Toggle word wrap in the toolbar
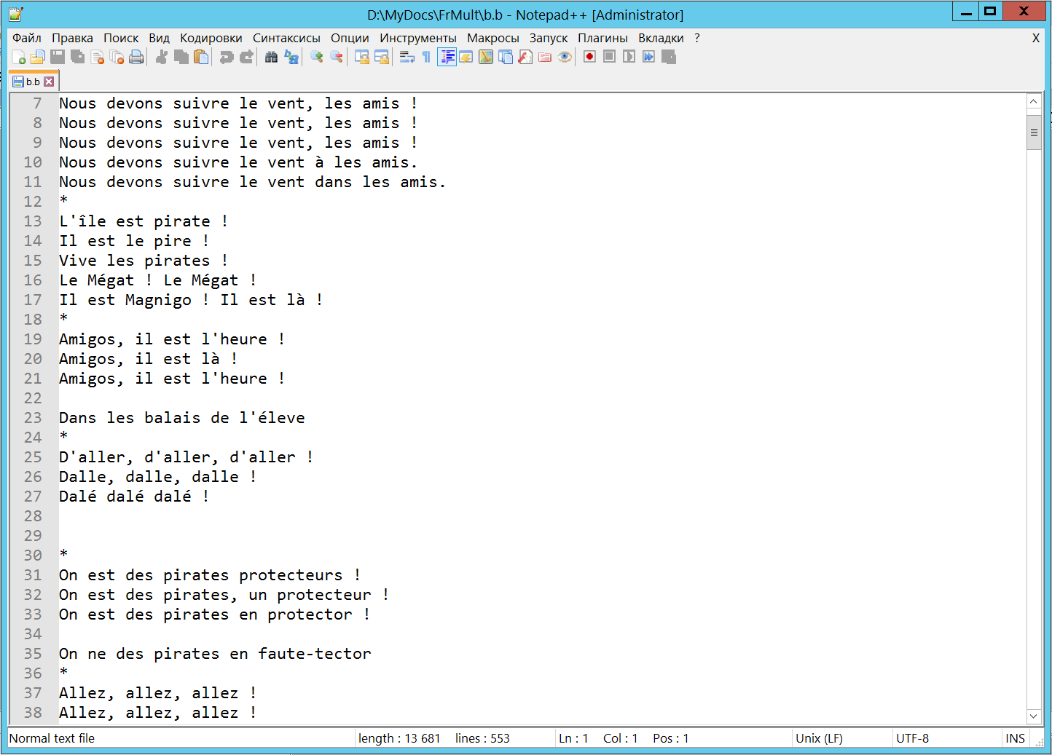1052x755 pixels. click(407, 58)
